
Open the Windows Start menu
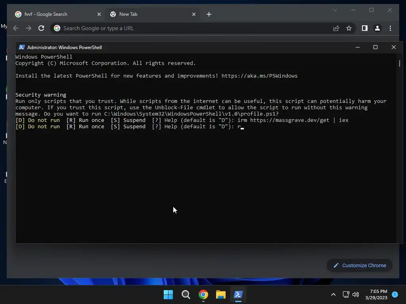tap(168, 294)
